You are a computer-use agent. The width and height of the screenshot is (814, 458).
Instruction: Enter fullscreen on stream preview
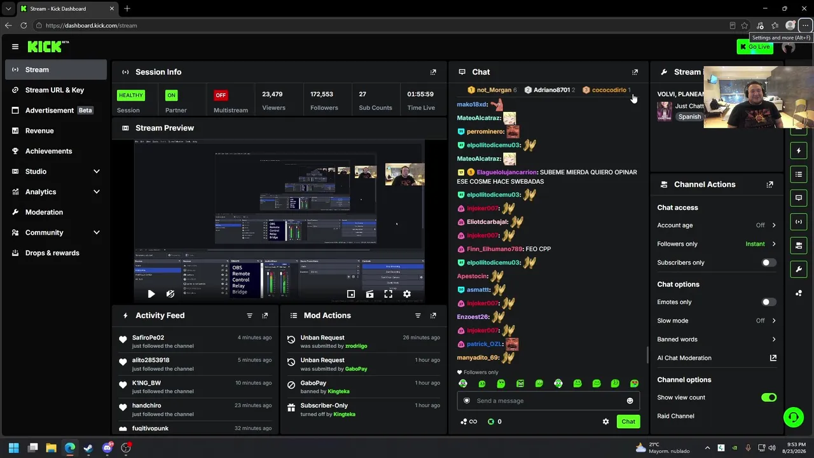click(388, 294)
